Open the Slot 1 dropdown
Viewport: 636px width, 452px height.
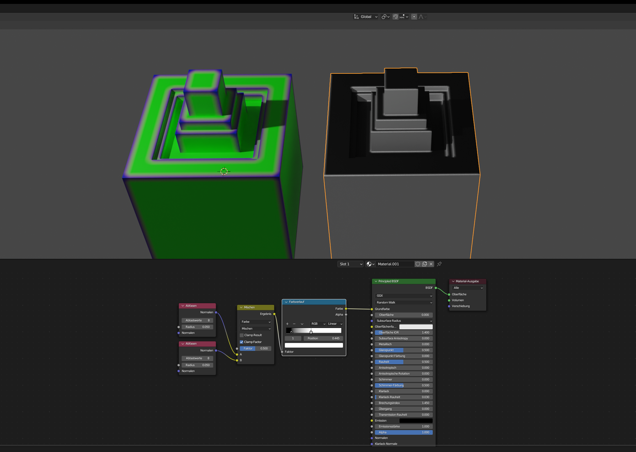pyautogui.click(x=350, y=264)
